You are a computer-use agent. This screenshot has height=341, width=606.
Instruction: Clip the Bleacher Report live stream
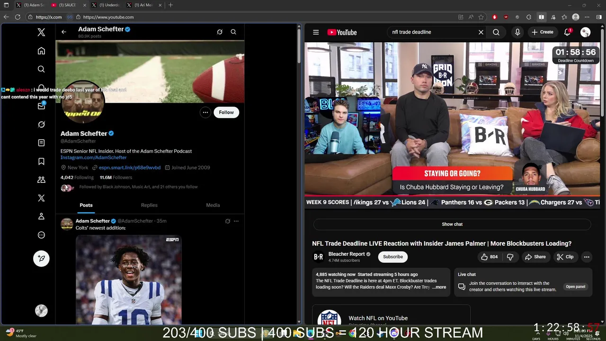[565, 257]
